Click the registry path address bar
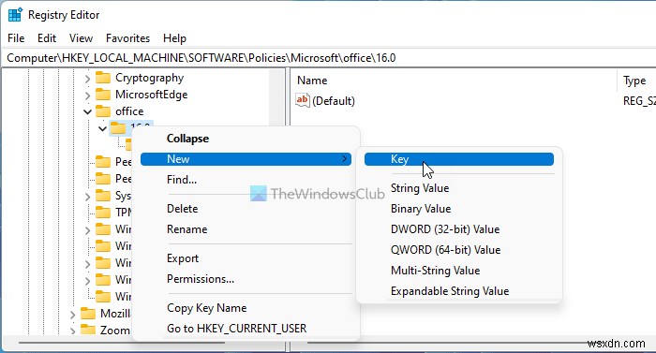Image resolution: width=656 pixels, height=353 pixels. pyautogui.click(x=328, y=58)
